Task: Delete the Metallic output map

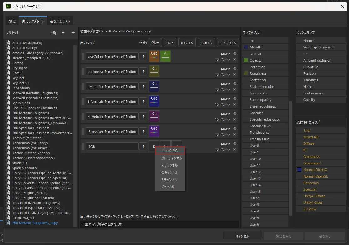Action: (234, 89)
